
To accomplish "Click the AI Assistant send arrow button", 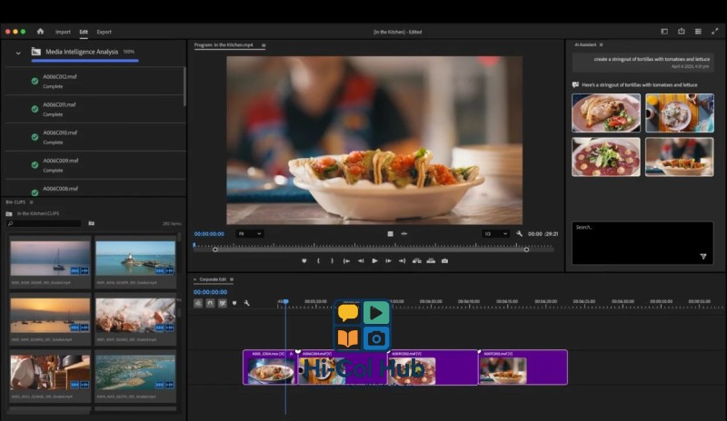I will point(702,257).
